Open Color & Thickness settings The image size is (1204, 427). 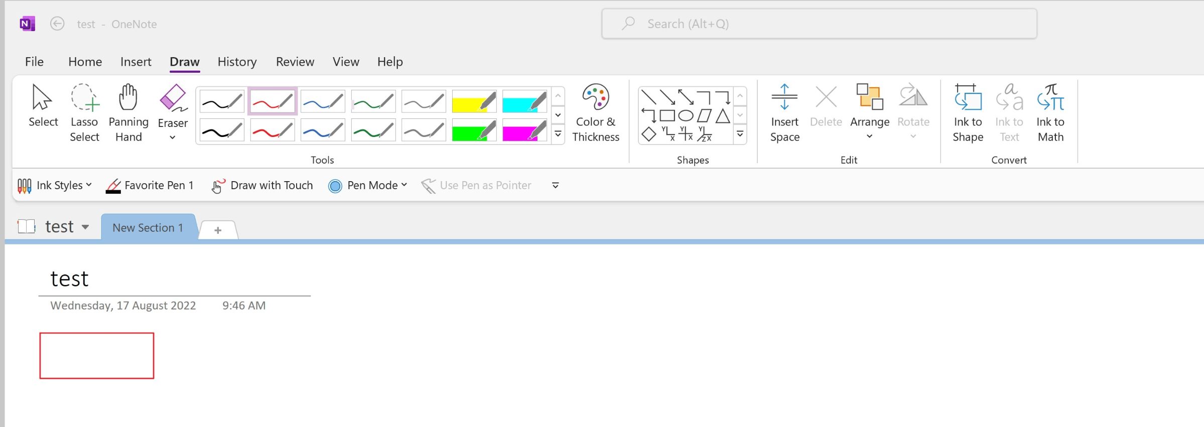tap(596, 113)
